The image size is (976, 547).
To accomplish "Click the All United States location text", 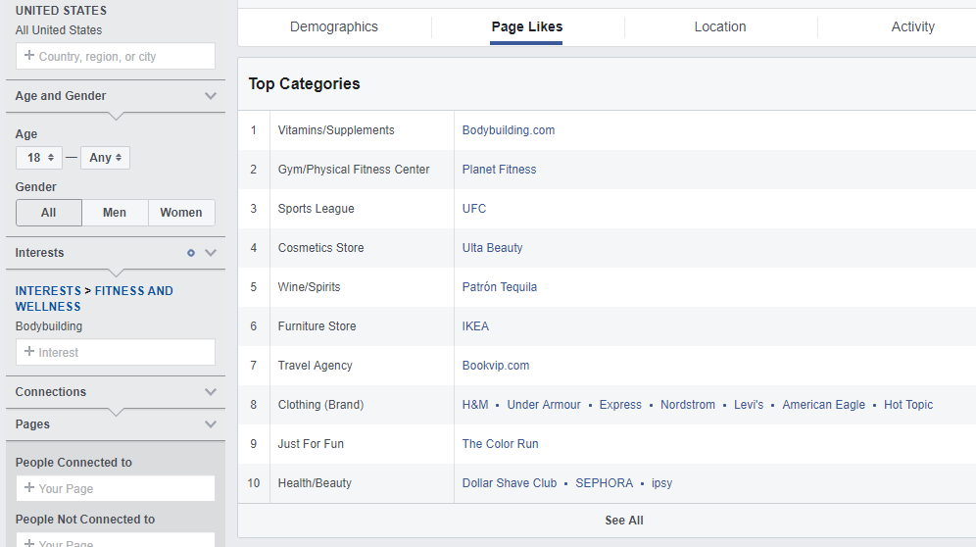I will pyautogui.click(x=59, y=30).
